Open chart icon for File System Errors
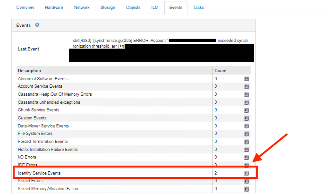The width and height of the screenshot is (330, 193). click(246, 134)
